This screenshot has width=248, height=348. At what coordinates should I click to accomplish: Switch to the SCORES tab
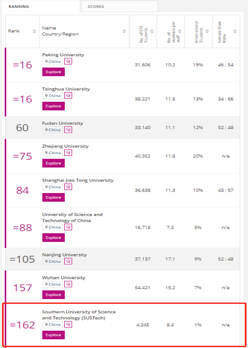point(119,6)
